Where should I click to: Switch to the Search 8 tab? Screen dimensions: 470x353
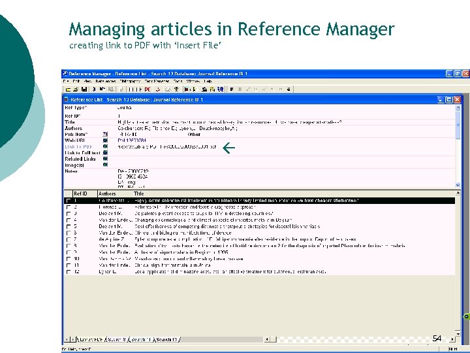pyautogui.click(x=117, y=339)
